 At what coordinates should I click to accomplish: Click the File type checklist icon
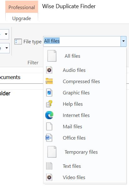[18, 42]
